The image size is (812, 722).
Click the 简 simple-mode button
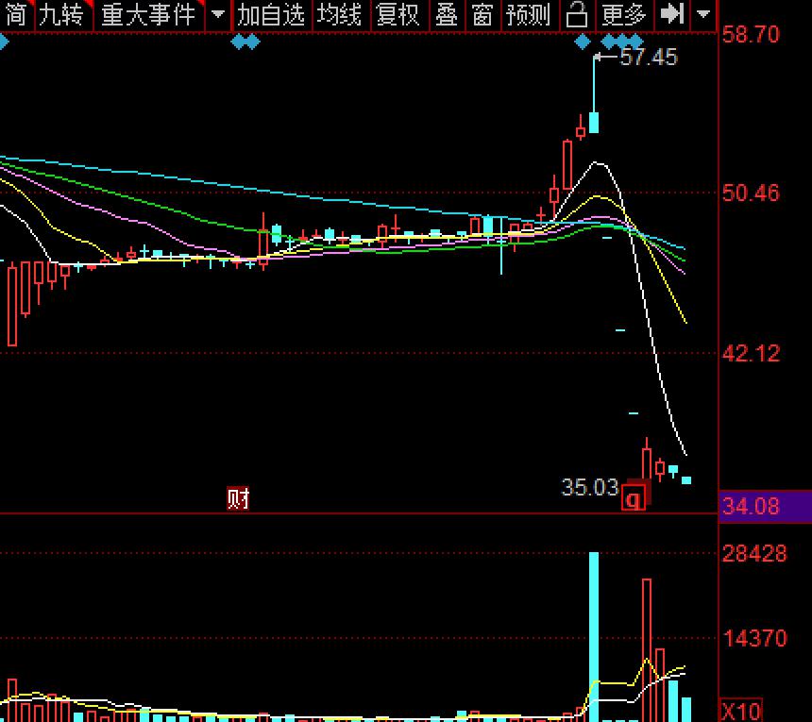coord(15,15)
